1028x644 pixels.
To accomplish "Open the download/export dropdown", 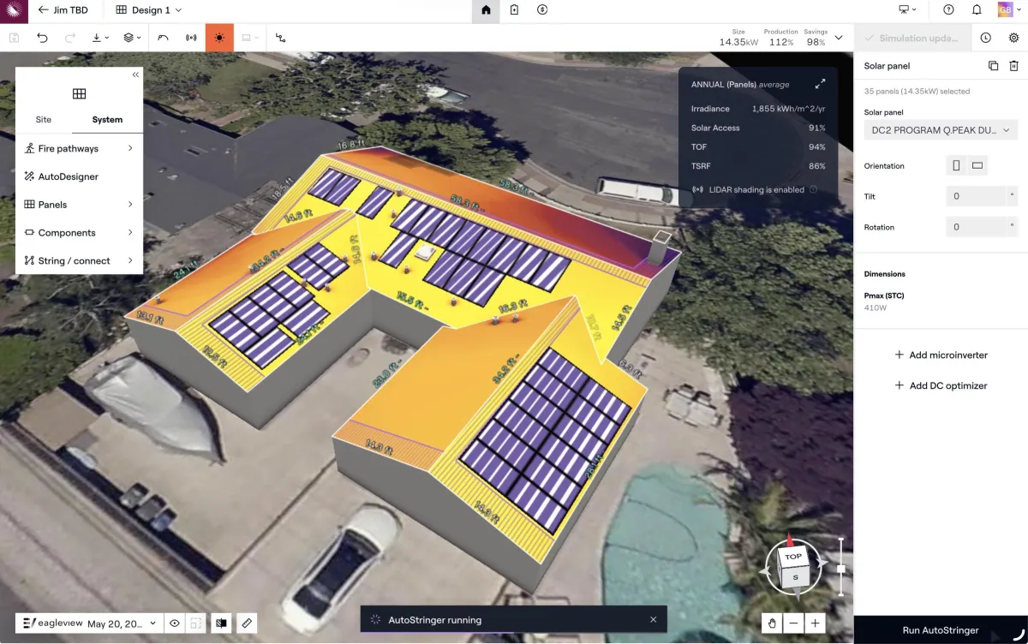I will coord(100,38).
